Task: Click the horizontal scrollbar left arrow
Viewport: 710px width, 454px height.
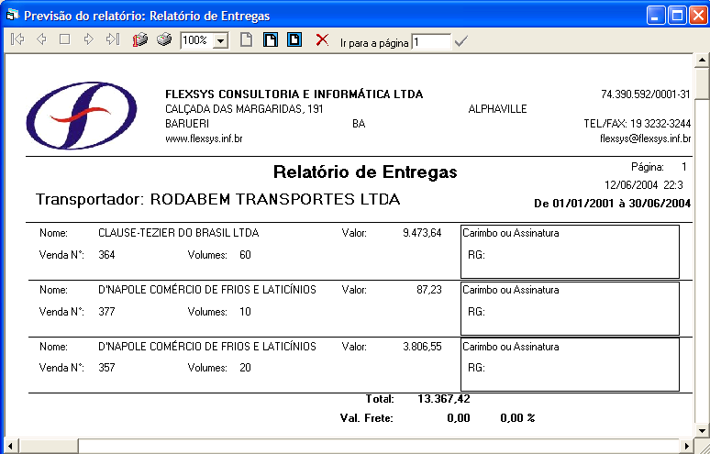Action: [10, 447]
